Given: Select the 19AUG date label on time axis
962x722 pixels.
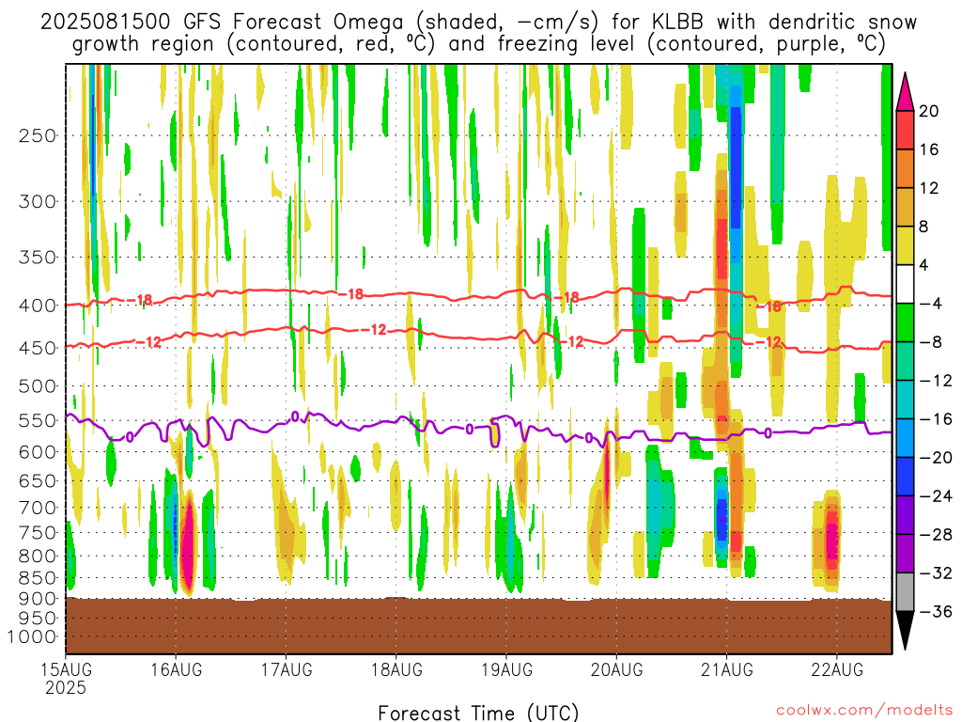Looking at the screenshot, I should [506, 669].
